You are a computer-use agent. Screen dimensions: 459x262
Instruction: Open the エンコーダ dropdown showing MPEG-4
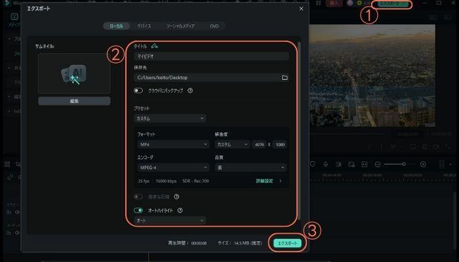pyautogui.click(x=173, y=168)
